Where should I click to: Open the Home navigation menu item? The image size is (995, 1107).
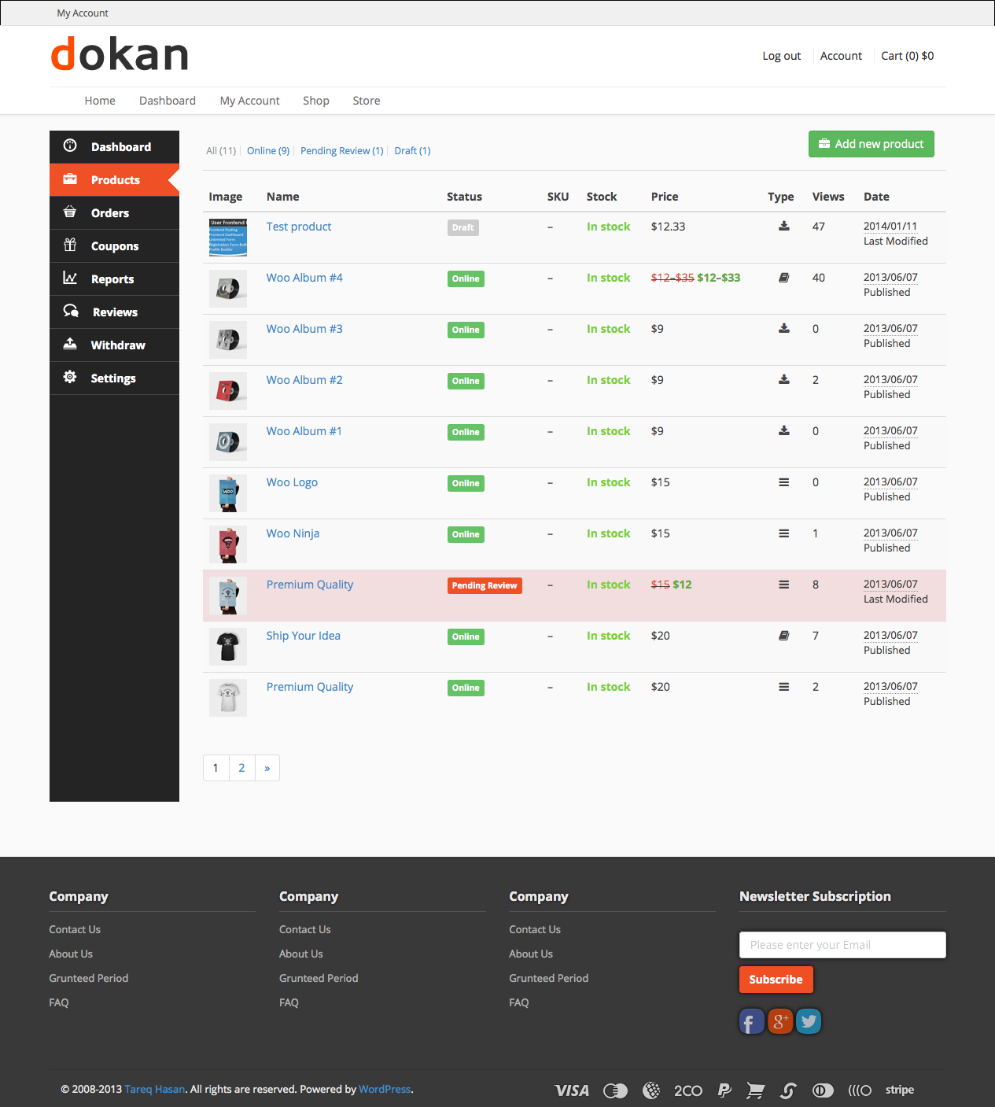100,101
